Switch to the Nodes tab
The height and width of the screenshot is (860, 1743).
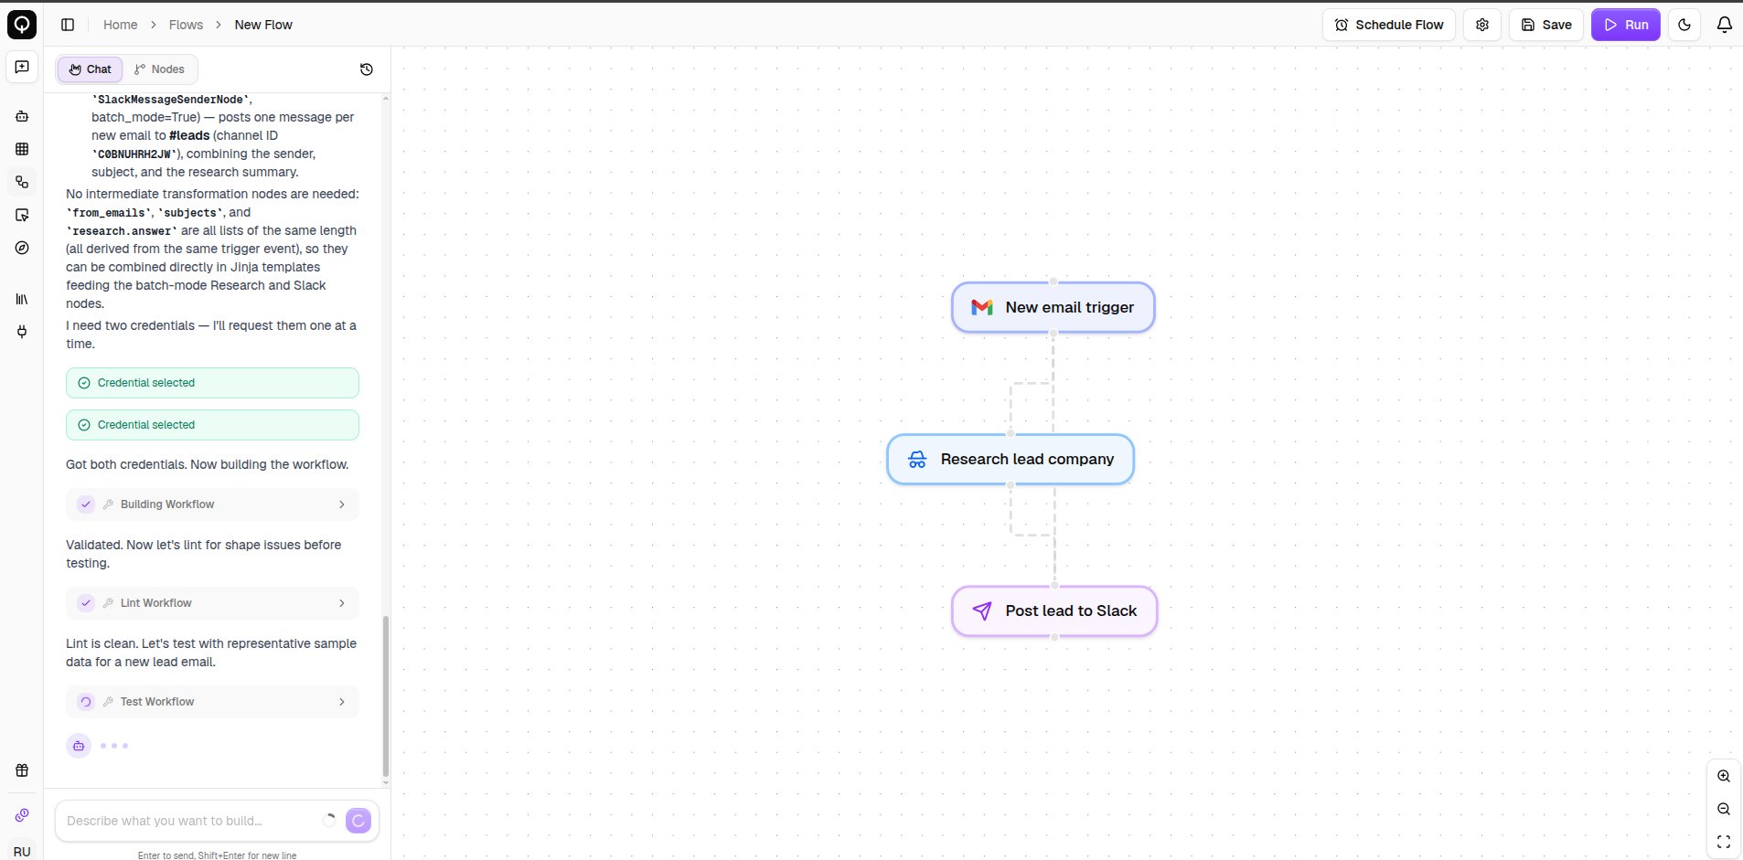coord(159,69)
